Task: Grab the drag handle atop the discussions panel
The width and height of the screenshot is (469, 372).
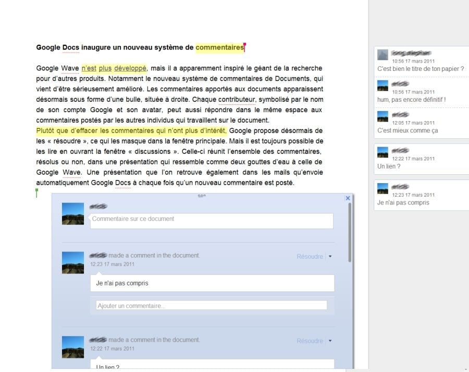Action: 202,196
